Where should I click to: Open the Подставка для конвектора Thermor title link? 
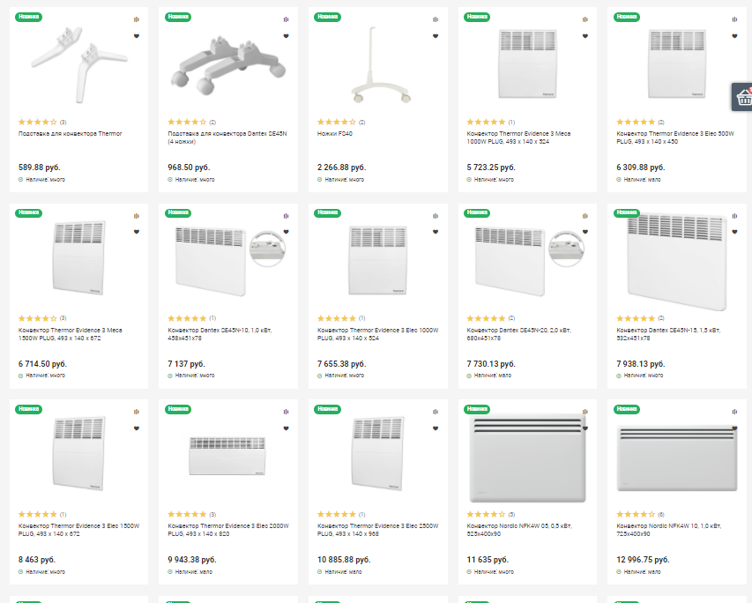coord(70,134)
